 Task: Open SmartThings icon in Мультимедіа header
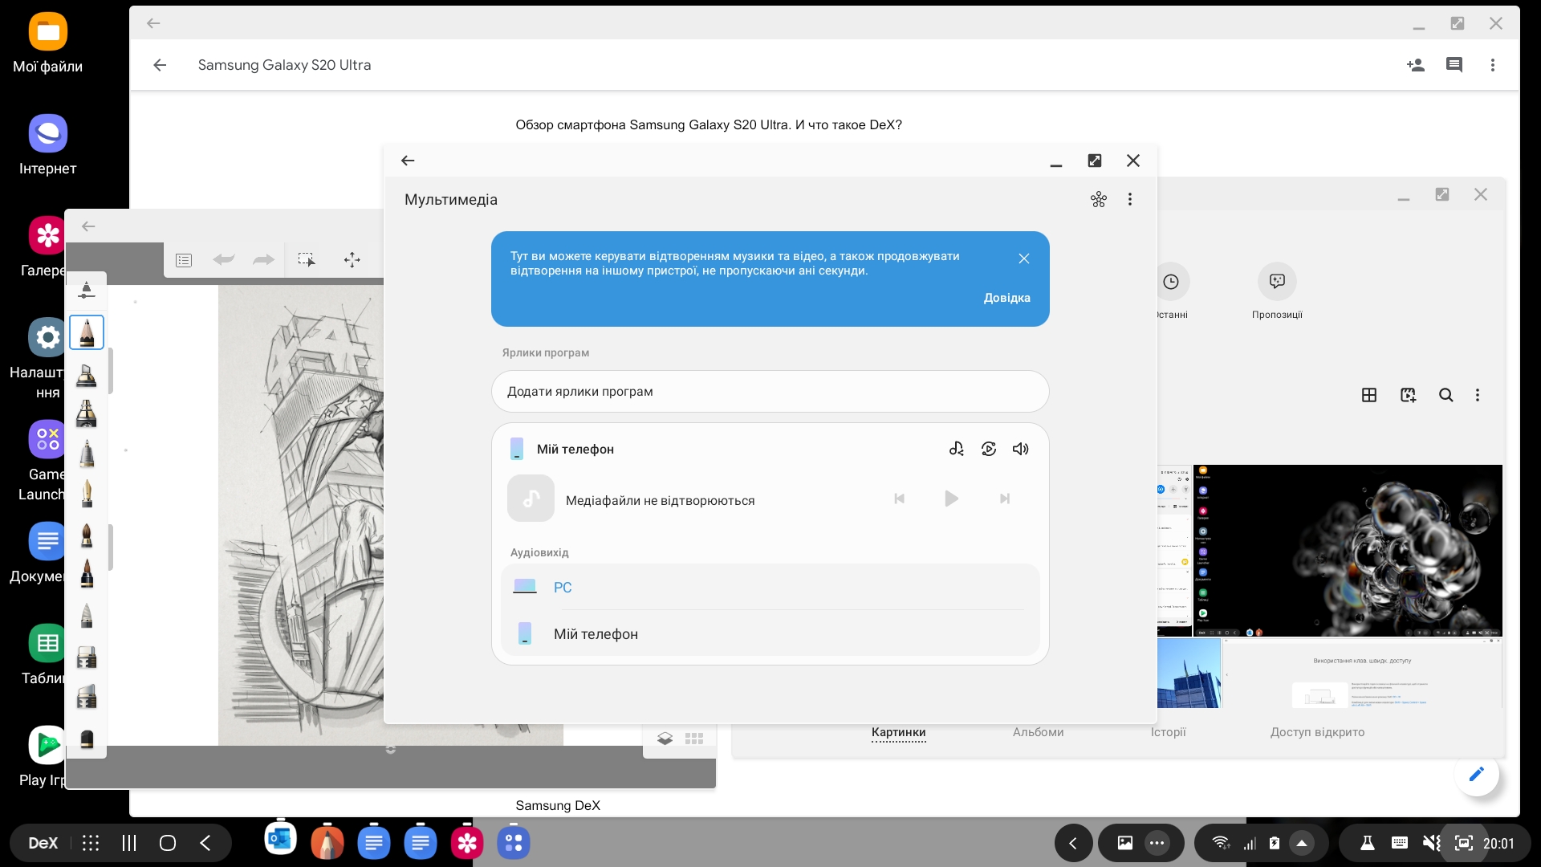[1098, 199]
